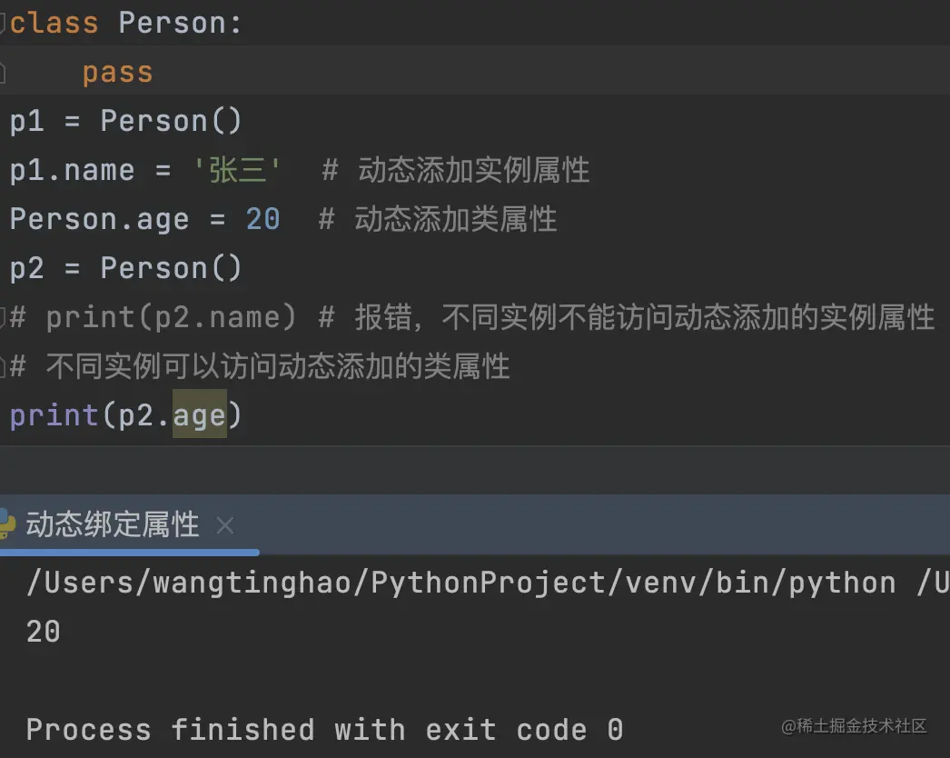This screenshot has height=758, width=950.
Task: Click the pass keyword
Action: (117, 72)
